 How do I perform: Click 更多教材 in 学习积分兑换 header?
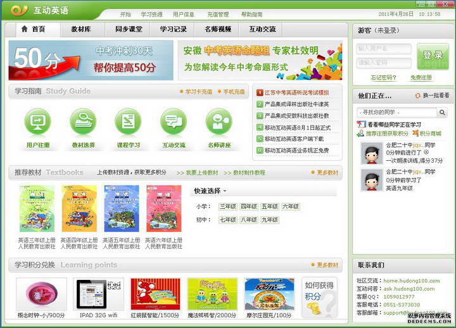click(327, 265)
